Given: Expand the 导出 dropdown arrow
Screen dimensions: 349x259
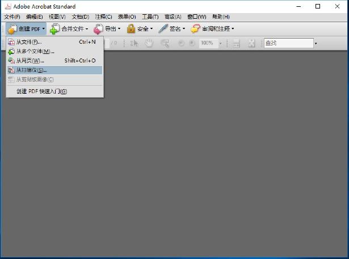Looking at the screenshot, I should click(x=119, y=29).
